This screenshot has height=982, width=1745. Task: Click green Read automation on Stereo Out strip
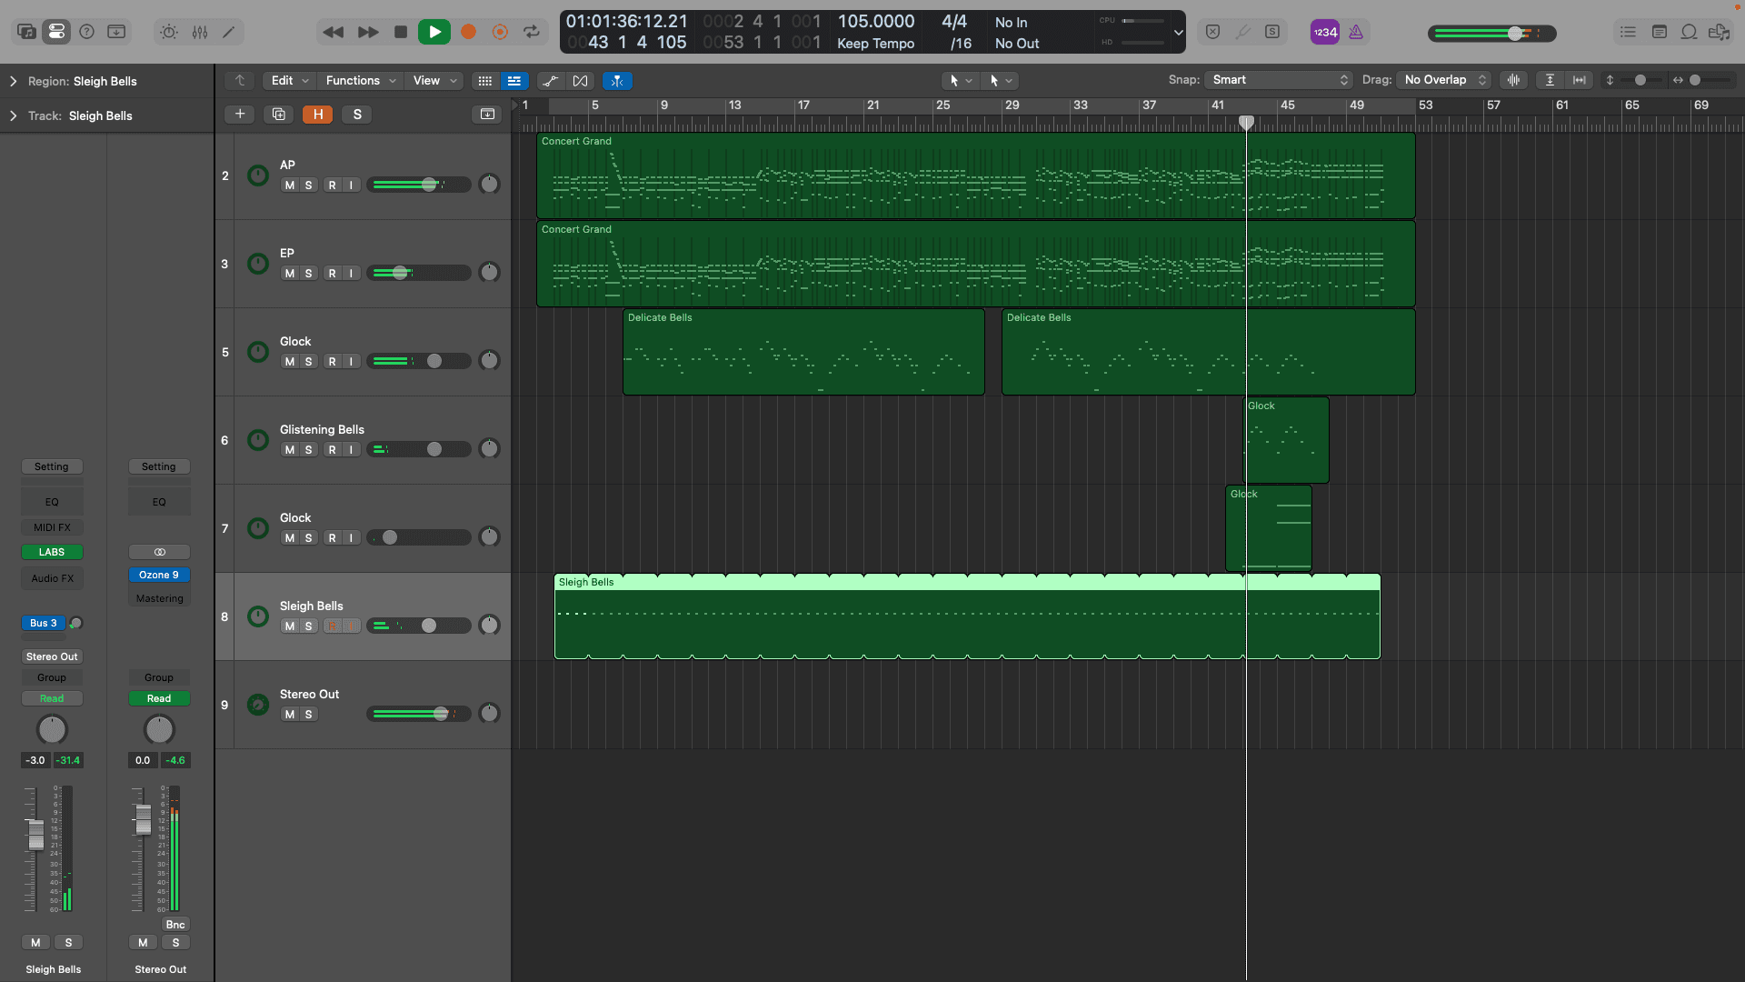(x=159, y=698)
